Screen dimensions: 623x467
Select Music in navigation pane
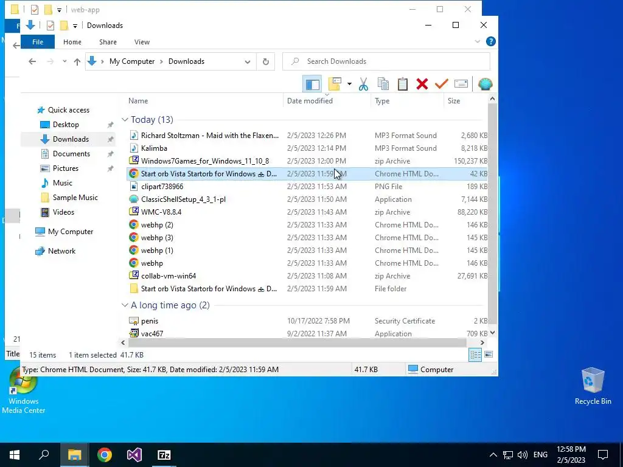(x=63, y=183)
